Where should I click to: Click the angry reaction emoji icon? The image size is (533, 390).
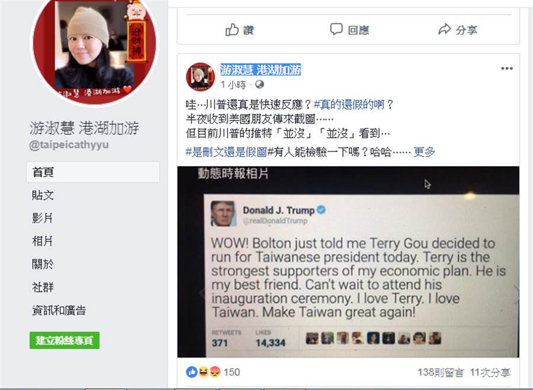215,372
